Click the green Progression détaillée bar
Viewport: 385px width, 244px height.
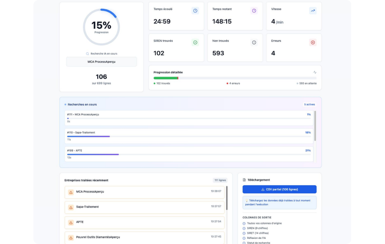(165, 78)
